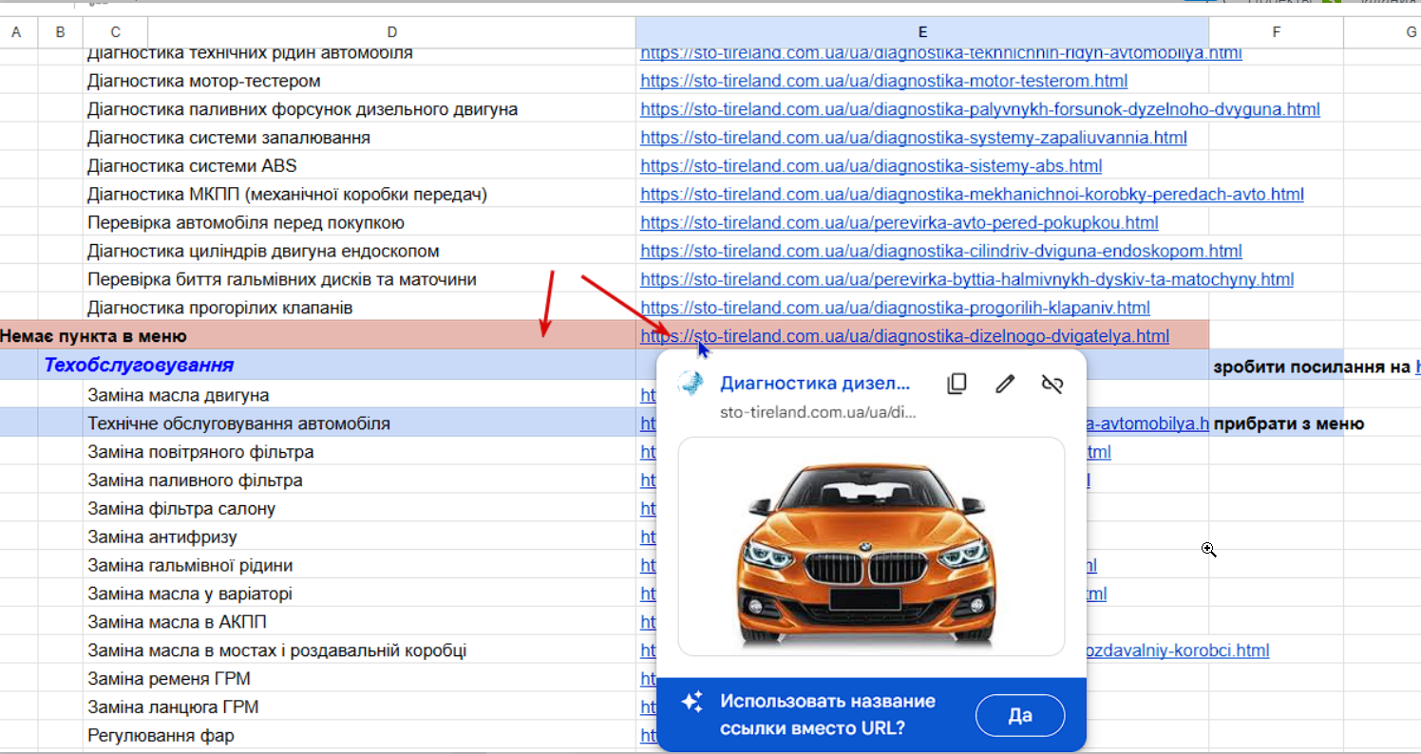Click the column A header
1421x754 pixels.
[16, 32]
